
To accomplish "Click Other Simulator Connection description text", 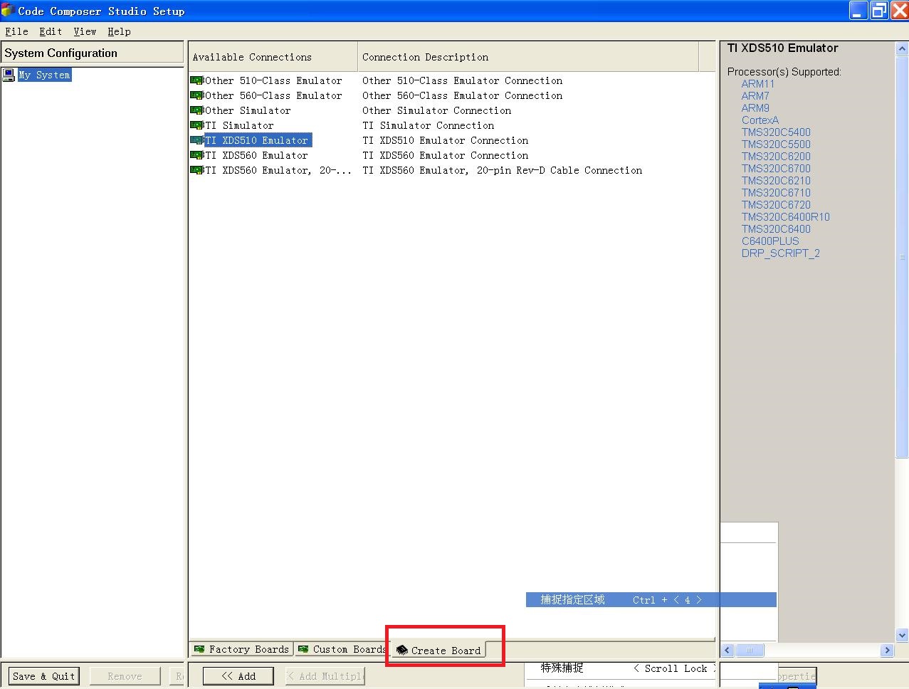I will pos(436,110).
